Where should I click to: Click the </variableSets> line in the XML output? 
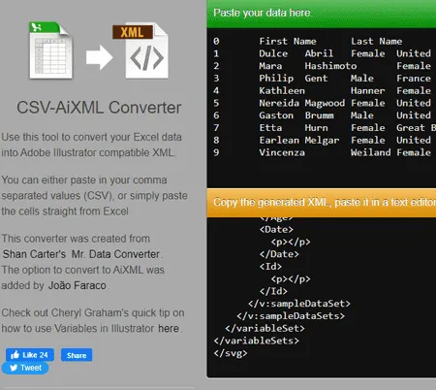pos(256,341)
